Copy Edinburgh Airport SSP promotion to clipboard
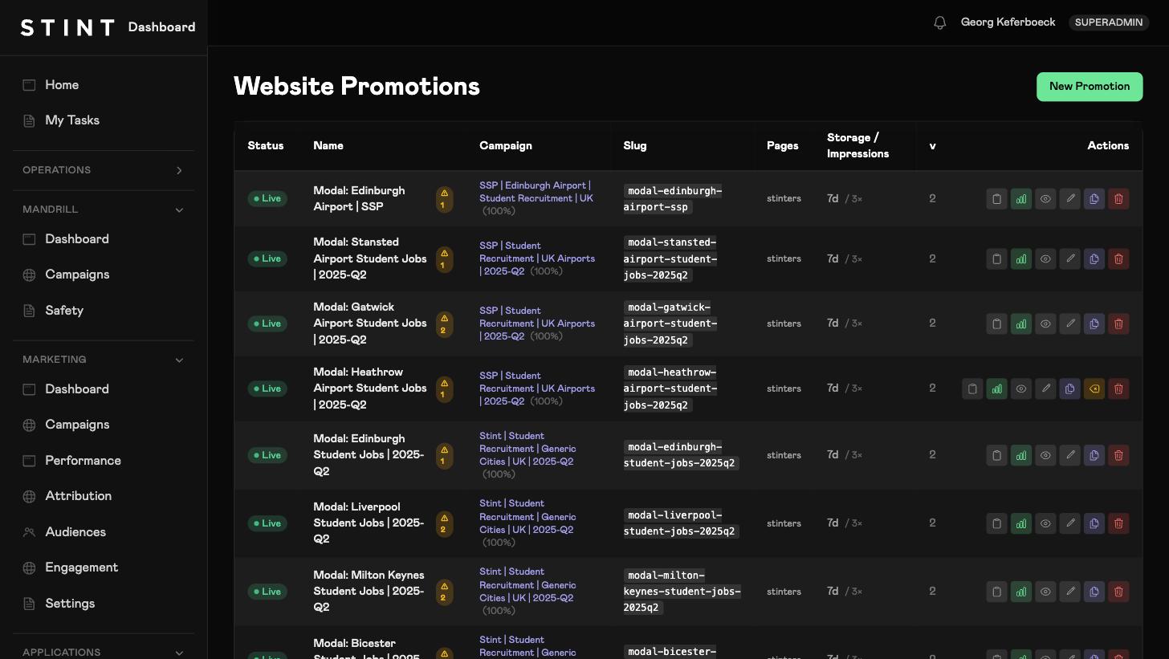Viewport: 1169px width, 659px height. 996,199
